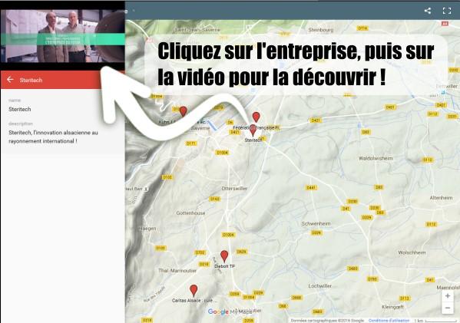Image resolution: width=460 pixels, height=323 pixels.
Task: Click the share icon in the map header
Action: [x=428, y=11]
